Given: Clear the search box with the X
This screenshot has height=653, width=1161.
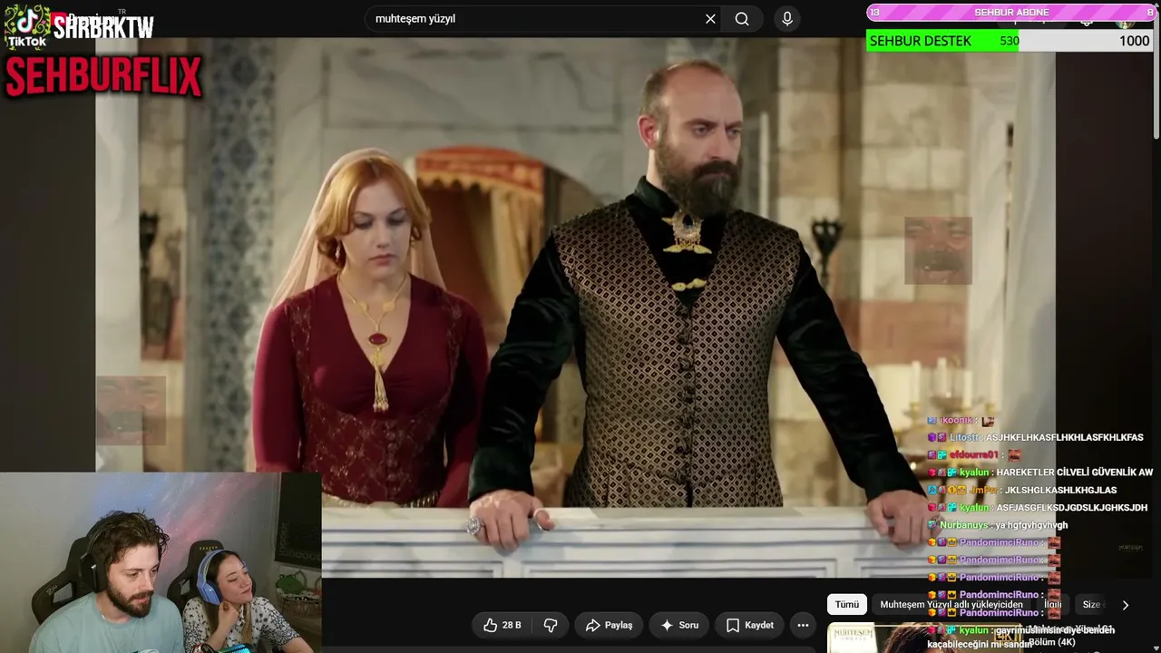Looking at the screenshot, I should (710, 19).
